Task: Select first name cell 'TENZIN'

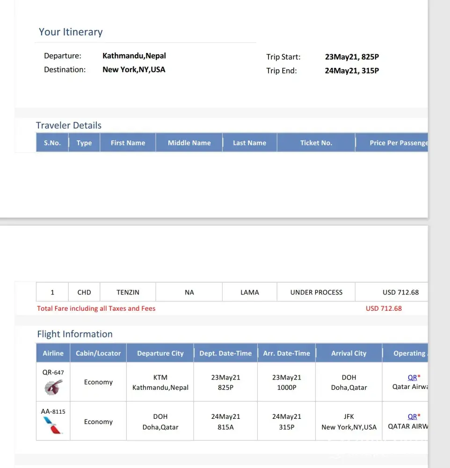Action: [128, 292]
